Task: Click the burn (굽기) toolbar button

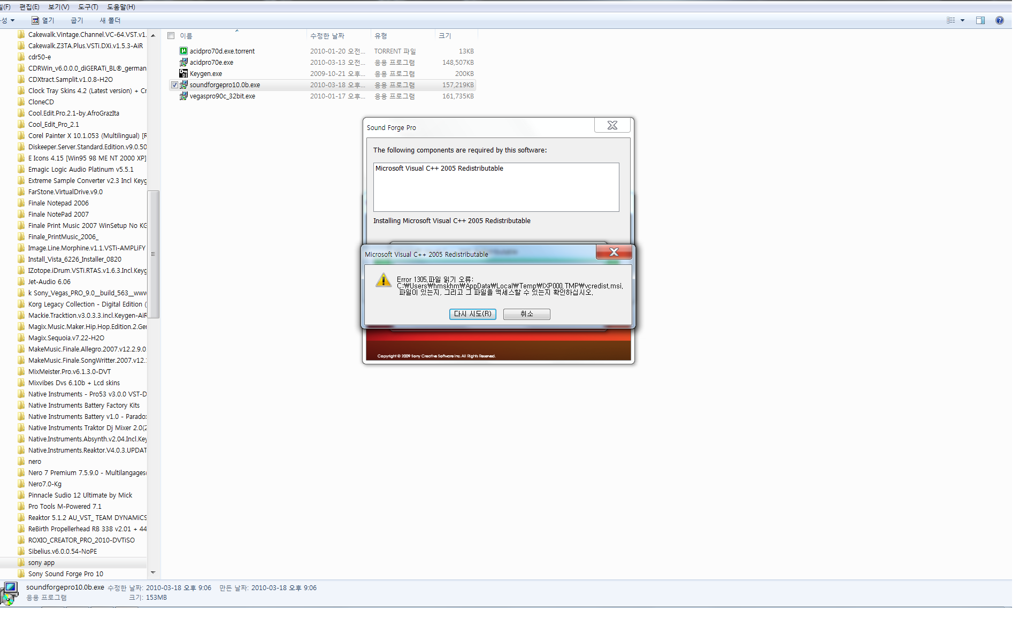Action: (77, 20)
